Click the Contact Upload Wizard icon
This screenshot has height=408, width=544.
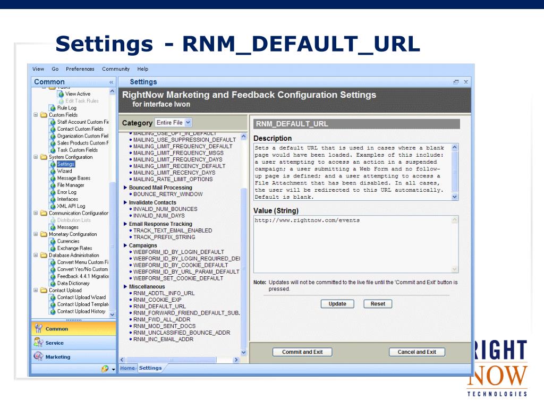click(53, 297)
